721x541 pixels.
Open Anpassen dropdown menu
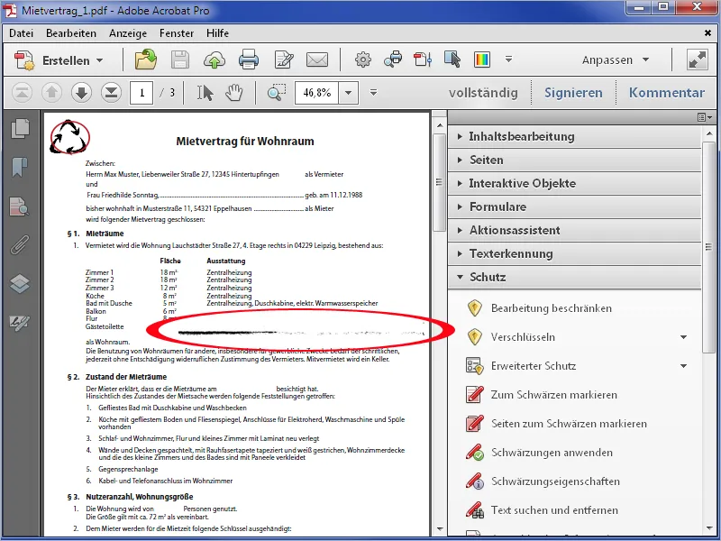616,60
